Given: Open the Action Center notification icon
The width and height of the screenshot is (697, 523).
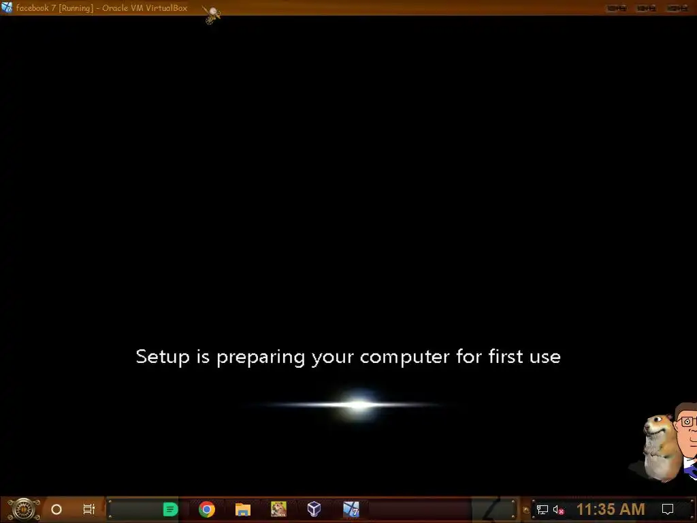Looking at the screenshot, I should [668, 509].
